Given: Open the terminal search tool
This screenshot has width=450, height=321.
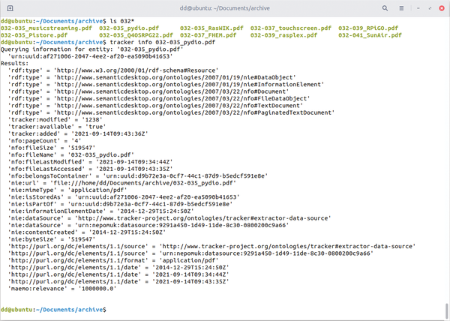Looking at the screenshot, I should click(x=385, y=8).
